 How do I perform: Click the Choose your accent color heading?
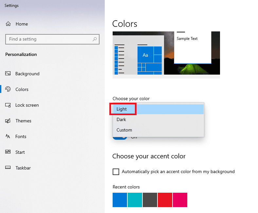[x=149, y=156]
